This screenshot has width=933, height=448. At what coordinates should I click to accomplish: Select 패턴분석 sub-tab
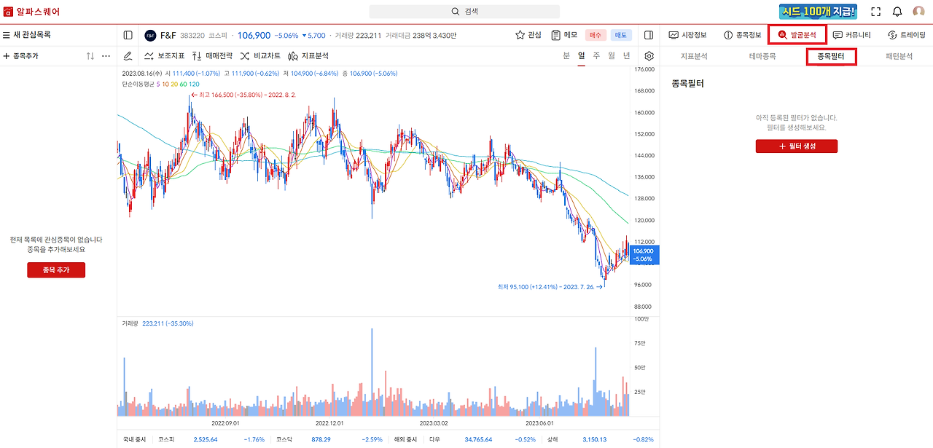(899, 56)
